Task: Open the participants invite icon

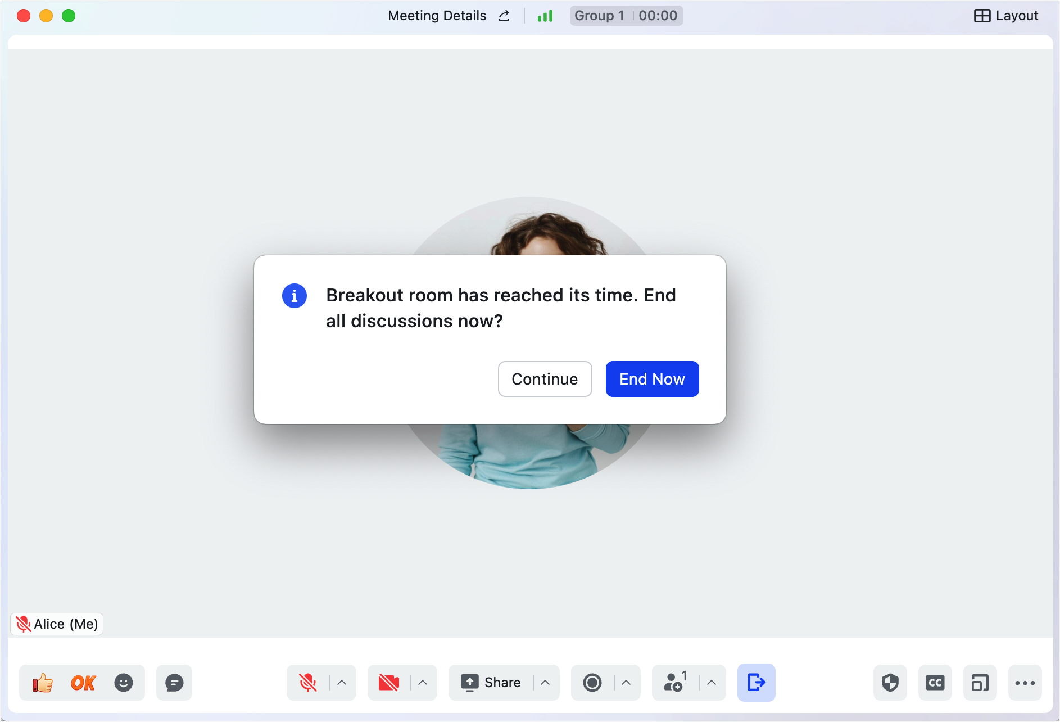Action: [674, 683]
